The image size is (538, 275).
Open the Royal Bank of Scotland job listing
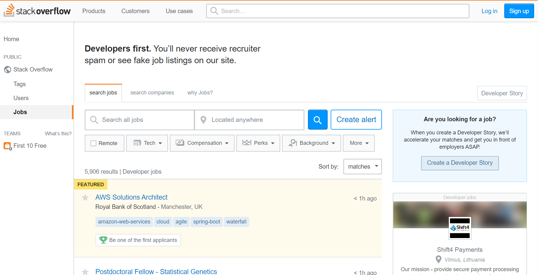[131, 197]
